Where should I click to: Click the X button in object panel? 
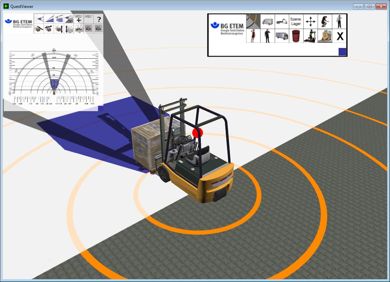(340, 36)
